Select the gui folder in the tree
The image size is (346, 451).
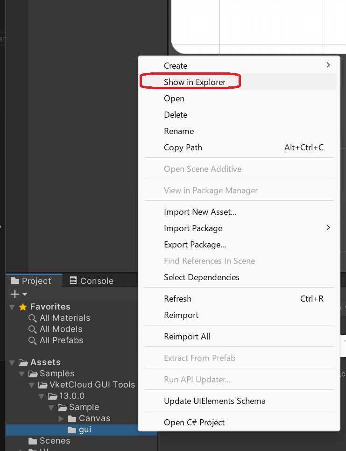pyautogui.click(x=85, y=430)
